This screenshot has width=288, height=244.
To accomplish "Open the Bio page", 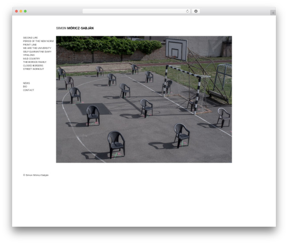I will coord(25,87).
